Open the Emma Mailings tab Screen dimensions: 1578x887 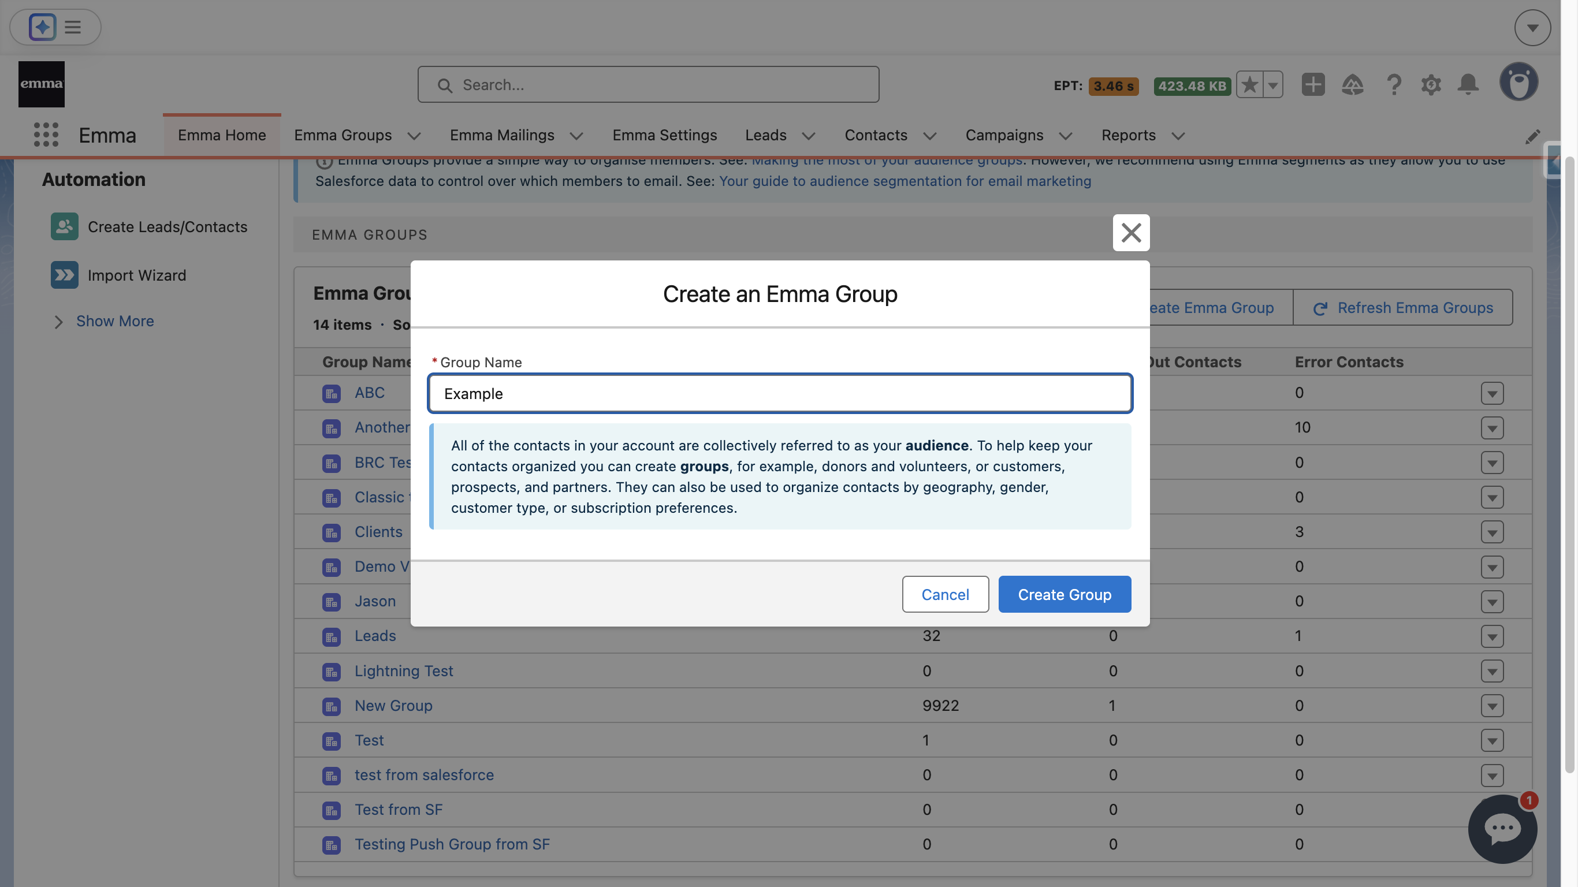[502, 135]
